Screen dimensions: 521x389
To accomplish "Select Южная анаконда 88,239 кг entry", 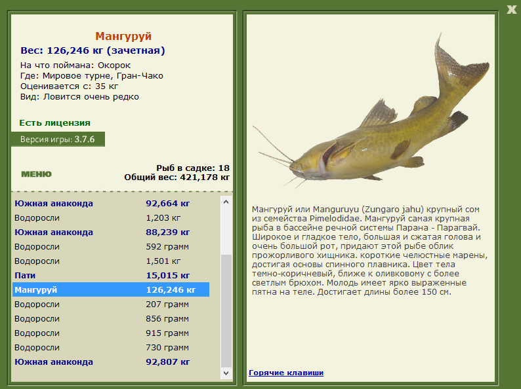I will point(111,232).
